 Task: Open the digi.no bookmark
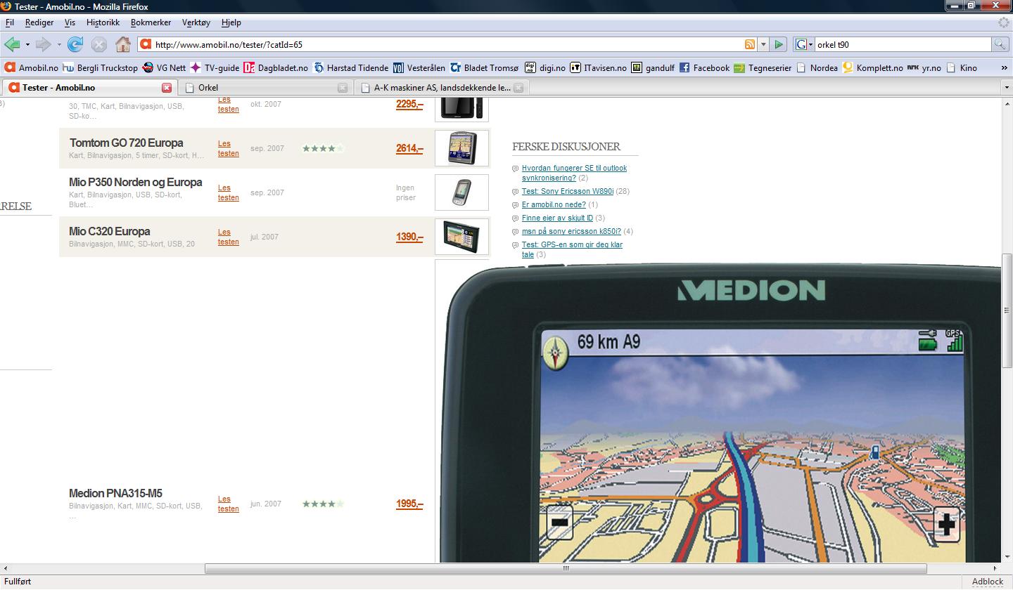tap(545, 67)
